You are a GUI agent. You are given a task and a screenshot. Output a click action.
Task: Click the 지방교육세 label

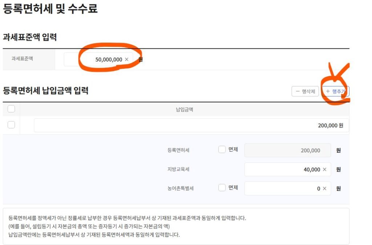(178, 169)
